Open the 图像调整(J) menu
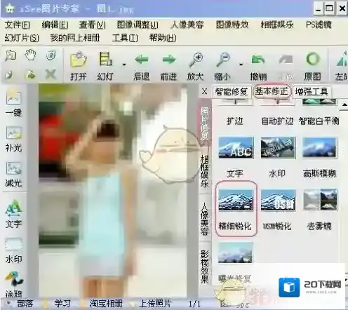Screen dimensions: 348x310 138,25
